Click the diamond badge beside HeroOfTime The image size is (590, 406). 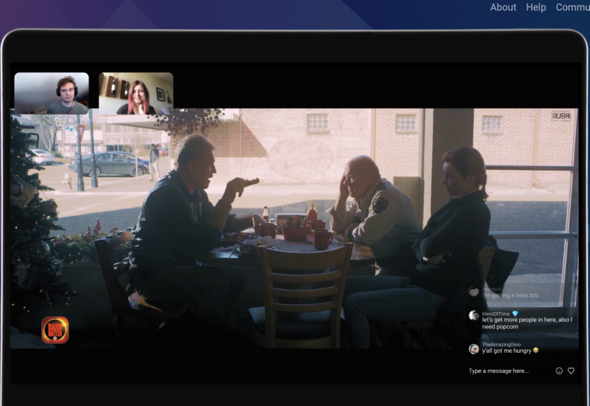pyautogui.click(x=515, y=314)
